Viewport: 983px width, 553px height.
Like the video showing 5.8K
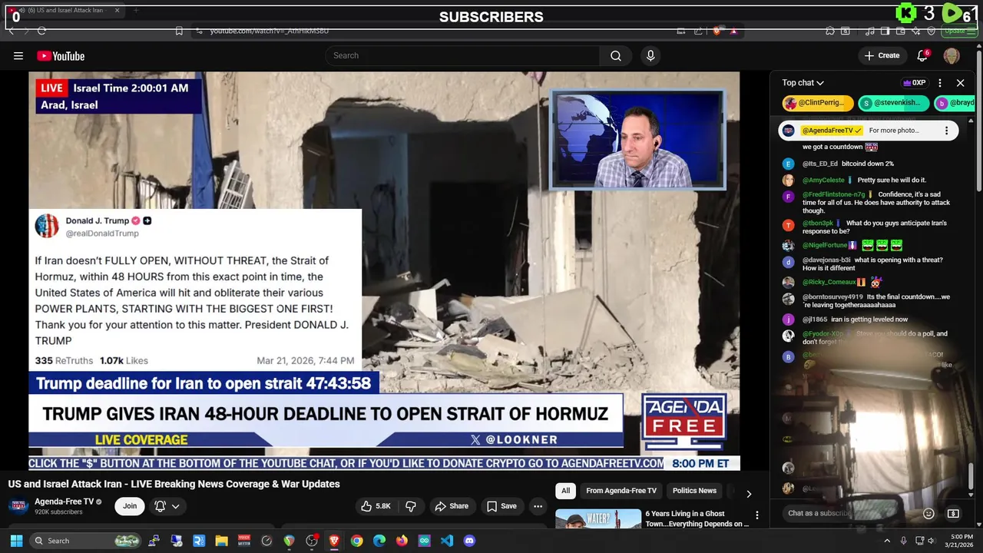point(376,506)
